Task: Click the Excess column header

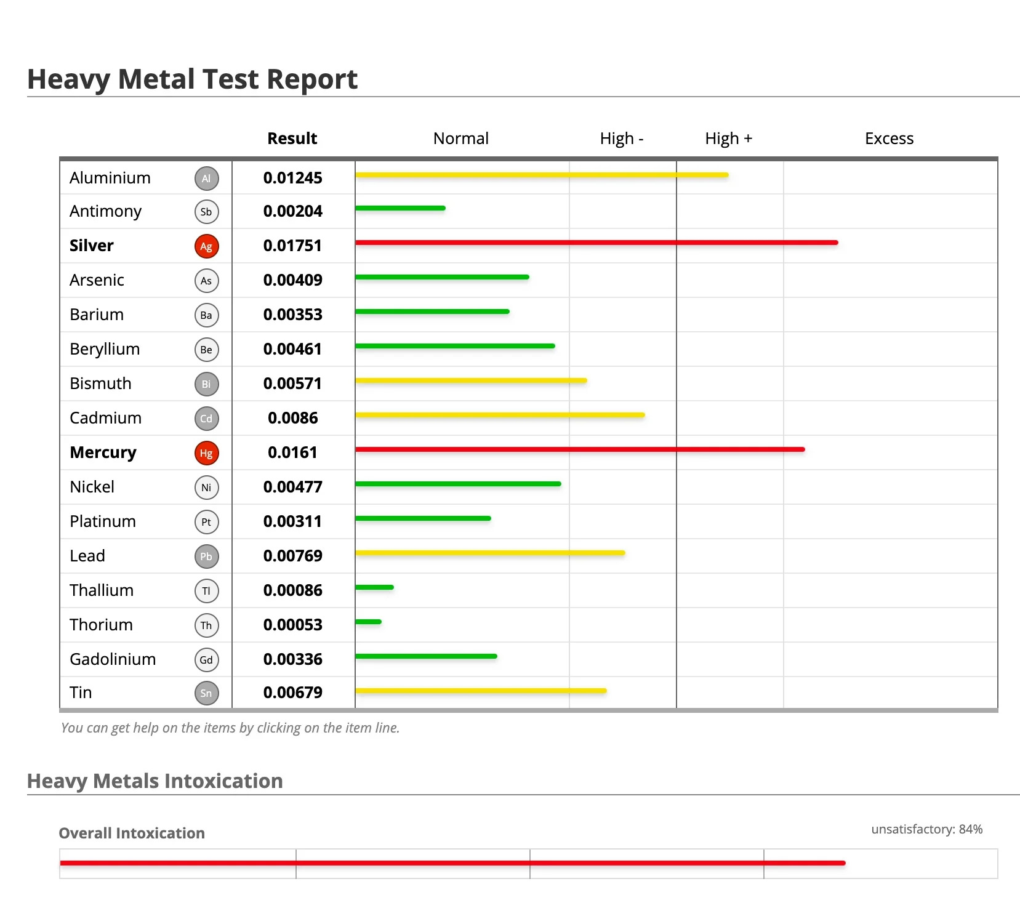Action: coord(889,138)
